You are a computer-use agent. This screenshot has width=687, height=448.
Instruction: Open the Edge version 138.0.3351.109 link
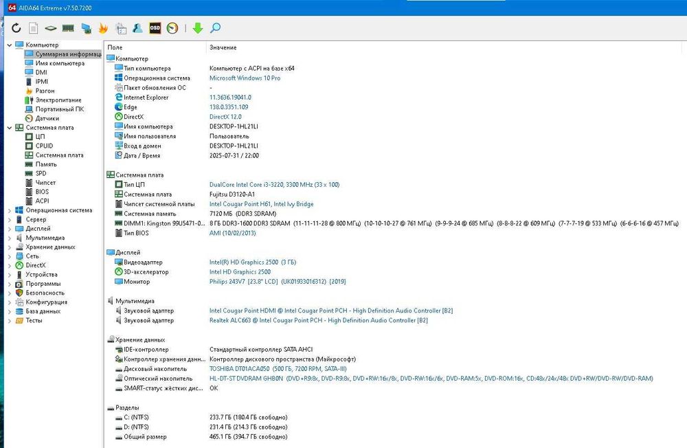[x=229, y=107]
